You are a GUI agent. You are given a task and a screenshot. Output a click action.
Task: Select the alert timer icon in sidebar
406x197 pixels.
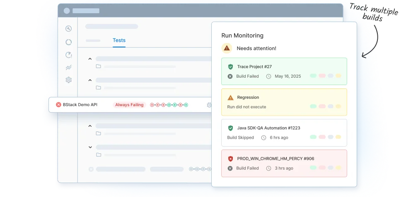(x=69, y=55)
